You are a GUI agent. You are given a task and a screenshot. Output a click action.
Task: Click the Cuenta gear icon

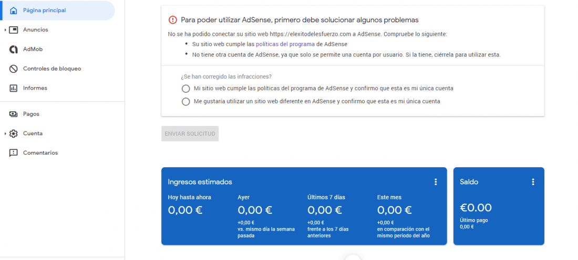(x=14, y=134)
